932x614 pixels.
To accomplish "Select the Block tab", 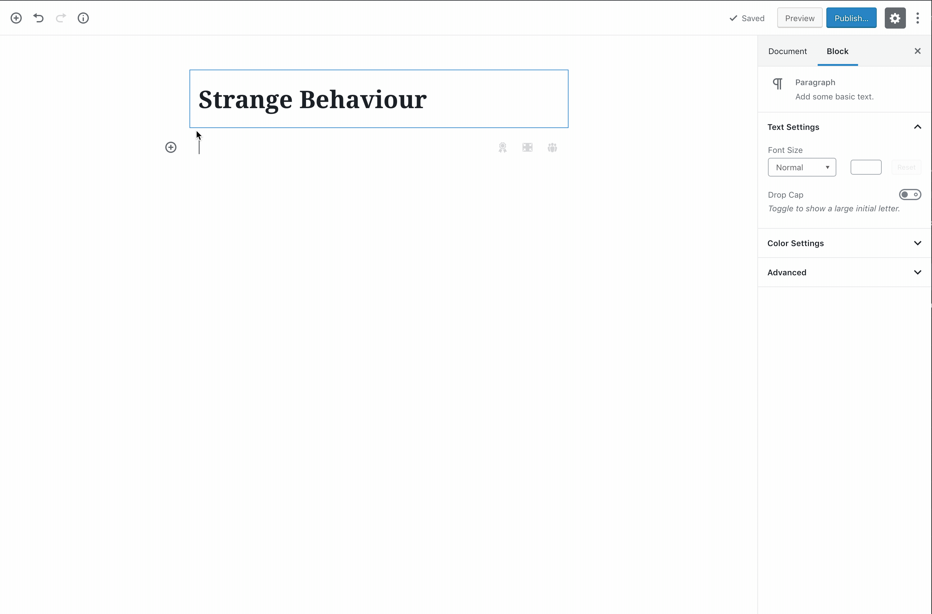I will point(837,51).
